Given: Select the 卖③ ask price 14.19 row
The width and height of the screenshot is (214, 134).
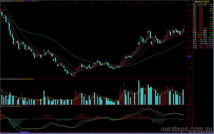Looking at the screenshot, I should [203, 11].
